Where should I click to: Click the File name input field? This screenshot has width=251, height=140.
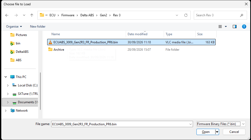click(x=120, y=124)
